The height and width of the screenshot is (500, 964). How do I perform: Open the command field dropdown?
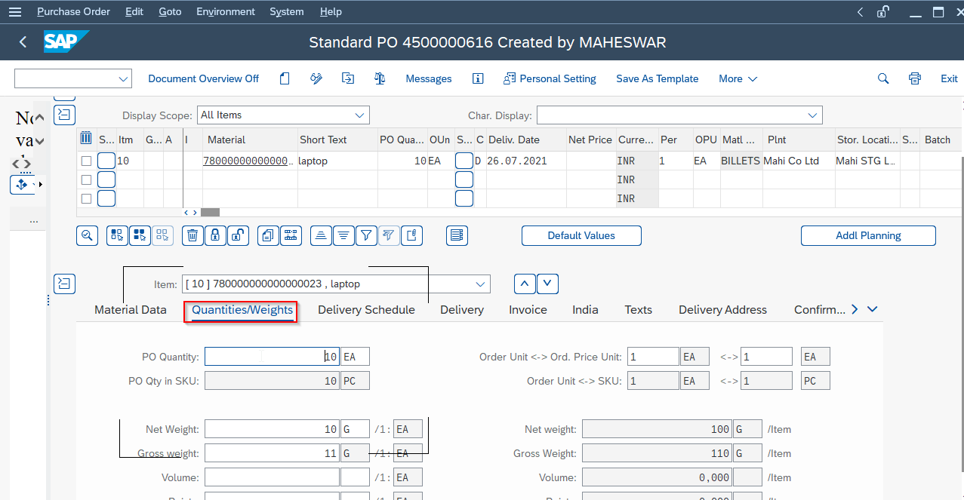tap(123, 78)
